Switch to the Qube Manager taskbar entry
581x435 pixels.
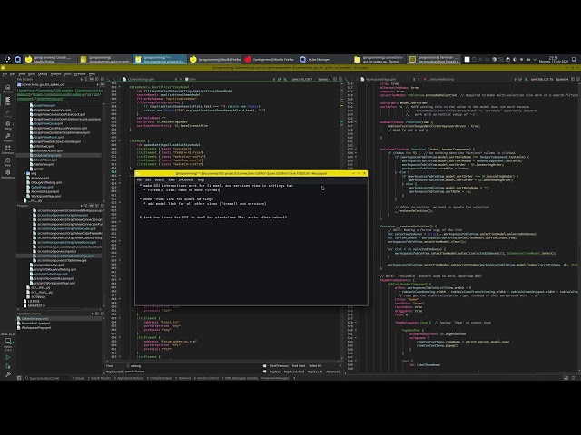tap(324, 59)
